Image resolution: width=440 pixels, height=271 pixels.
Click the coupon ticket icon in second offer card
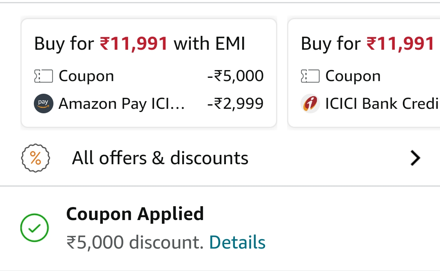click(x=310, y=76)
